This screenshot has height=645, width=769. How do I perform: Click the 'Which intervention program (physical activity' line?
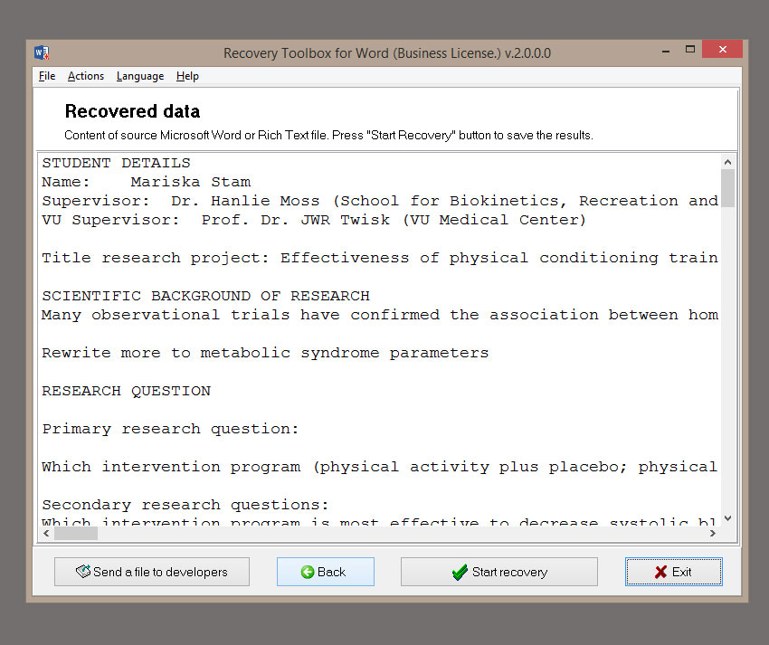tap(380, 467)
